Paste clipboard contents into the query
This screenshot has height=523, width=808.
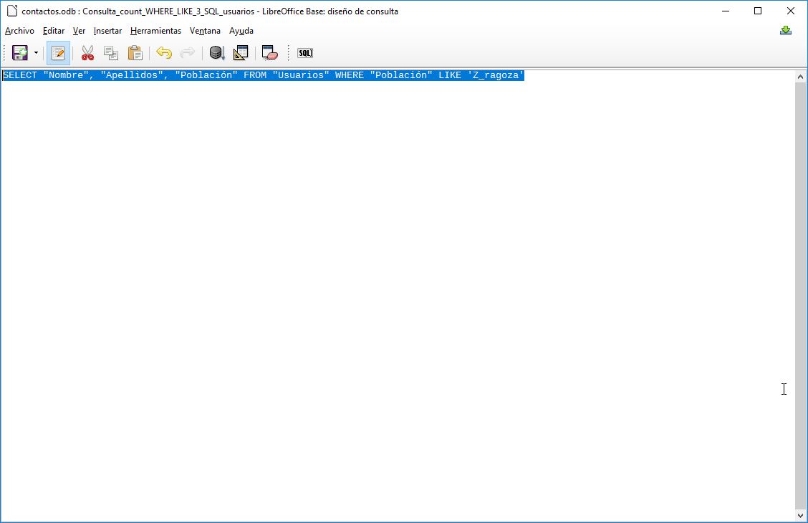pyautogui.click(x=134, y=52)
